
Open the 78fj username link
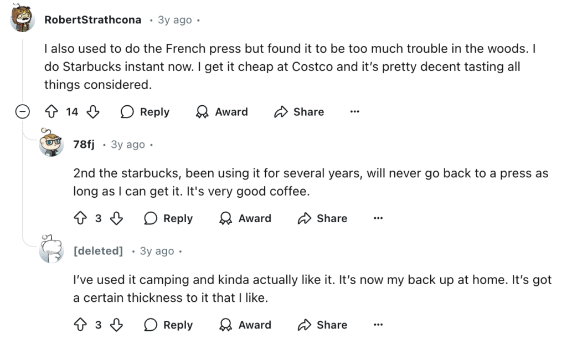[84, 145]
